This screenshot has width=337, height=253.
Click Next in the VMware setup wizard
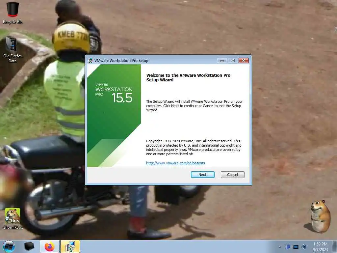(202, 175)
